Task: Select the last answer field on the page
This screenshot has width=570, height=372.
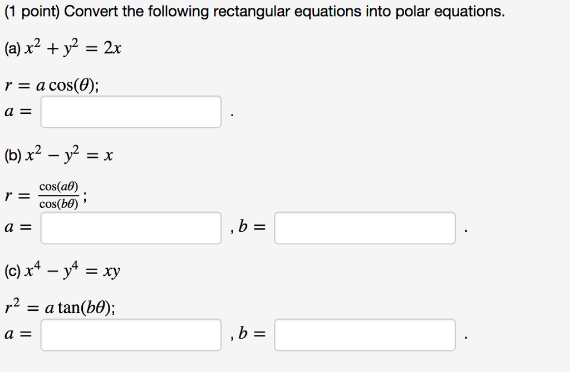Action: coord(365,334)
